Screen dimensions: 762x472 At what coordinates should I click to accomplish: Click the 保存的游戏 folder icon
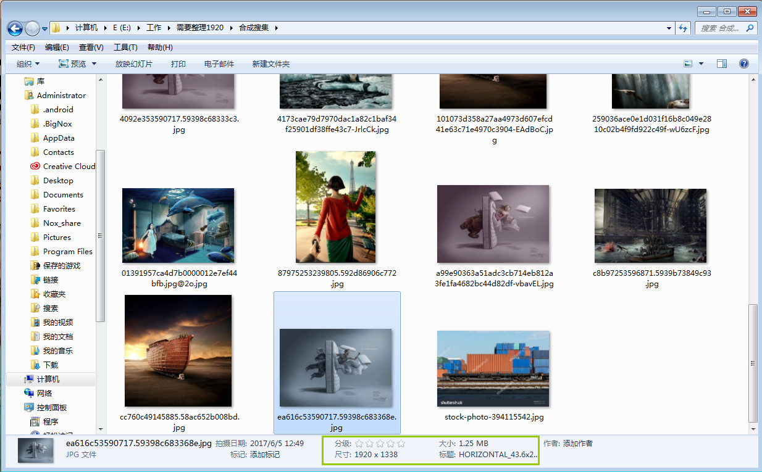pos(35,265)
